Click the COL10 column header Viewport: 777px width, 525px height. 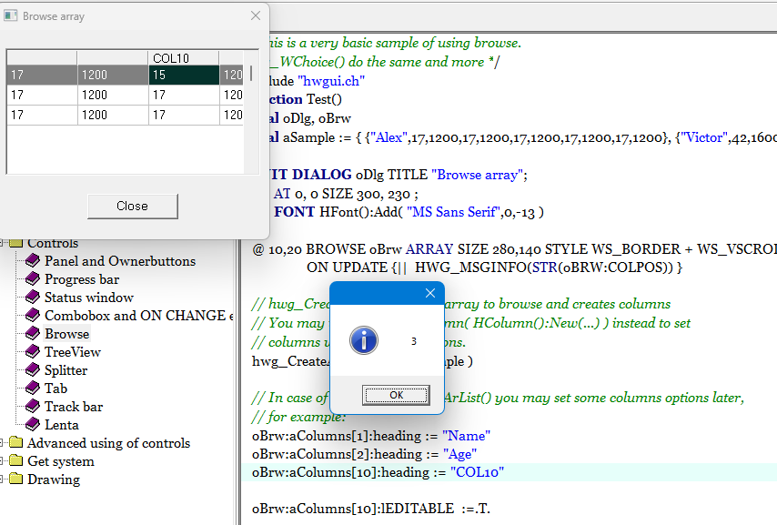click(183, 58)
